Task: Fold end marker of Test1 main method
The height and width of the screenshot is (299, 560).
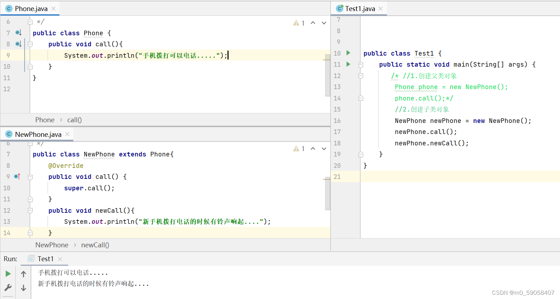Action: [361, 154]
